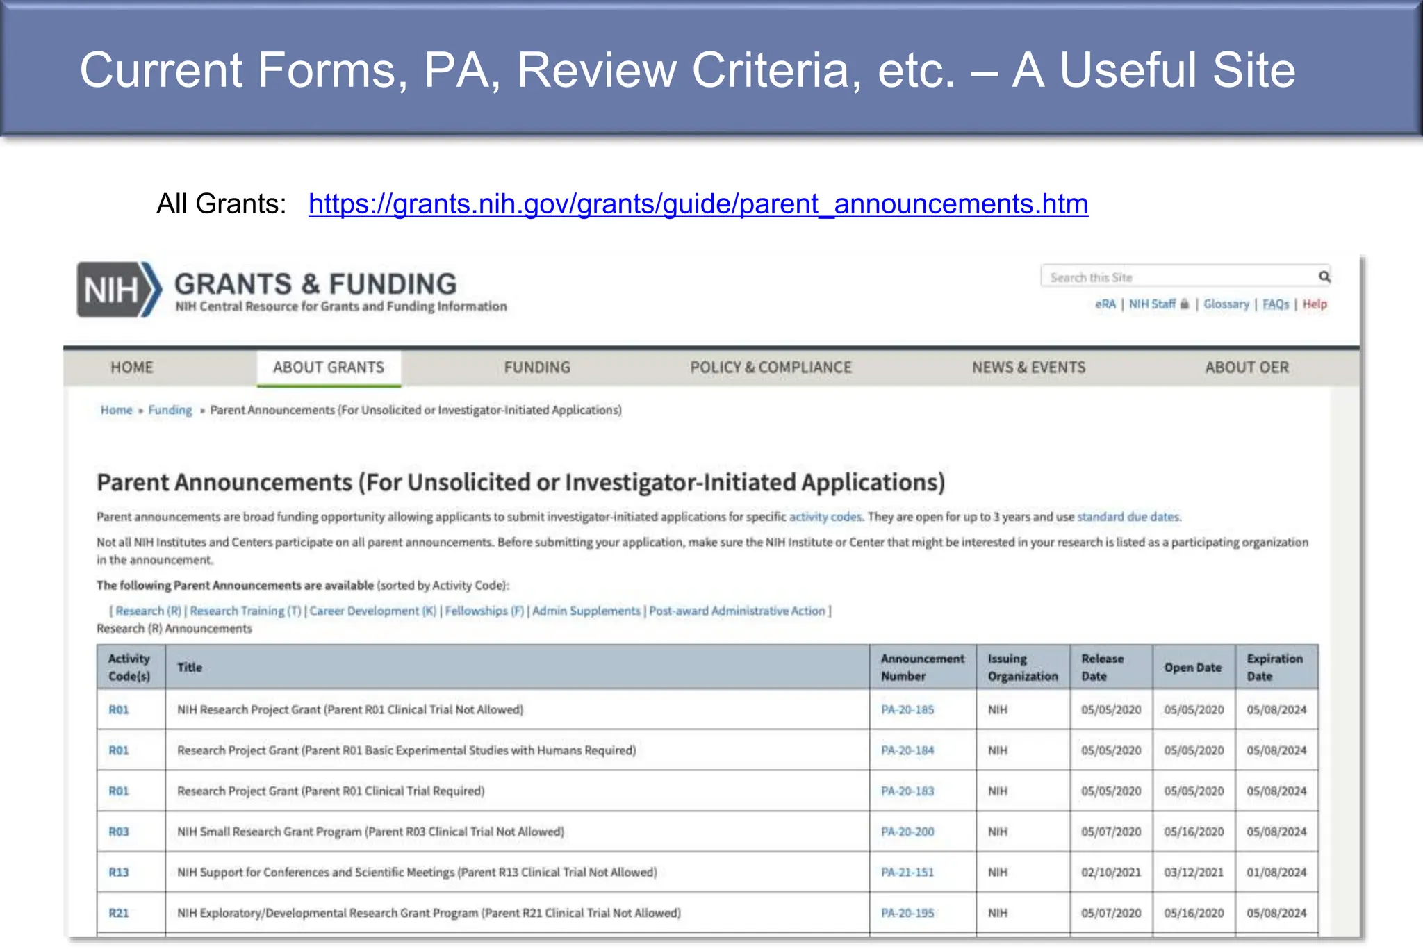The image size is (1423, 949).
Task: Open the standard due dates link
Action: (1128, 517)
